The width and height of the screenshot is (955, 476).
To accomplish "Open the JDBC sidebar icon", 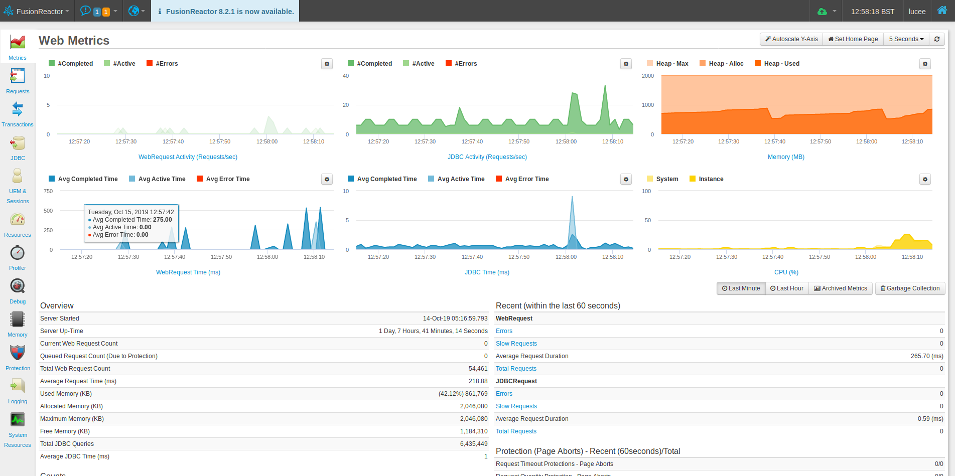I will tap(18, 143).
